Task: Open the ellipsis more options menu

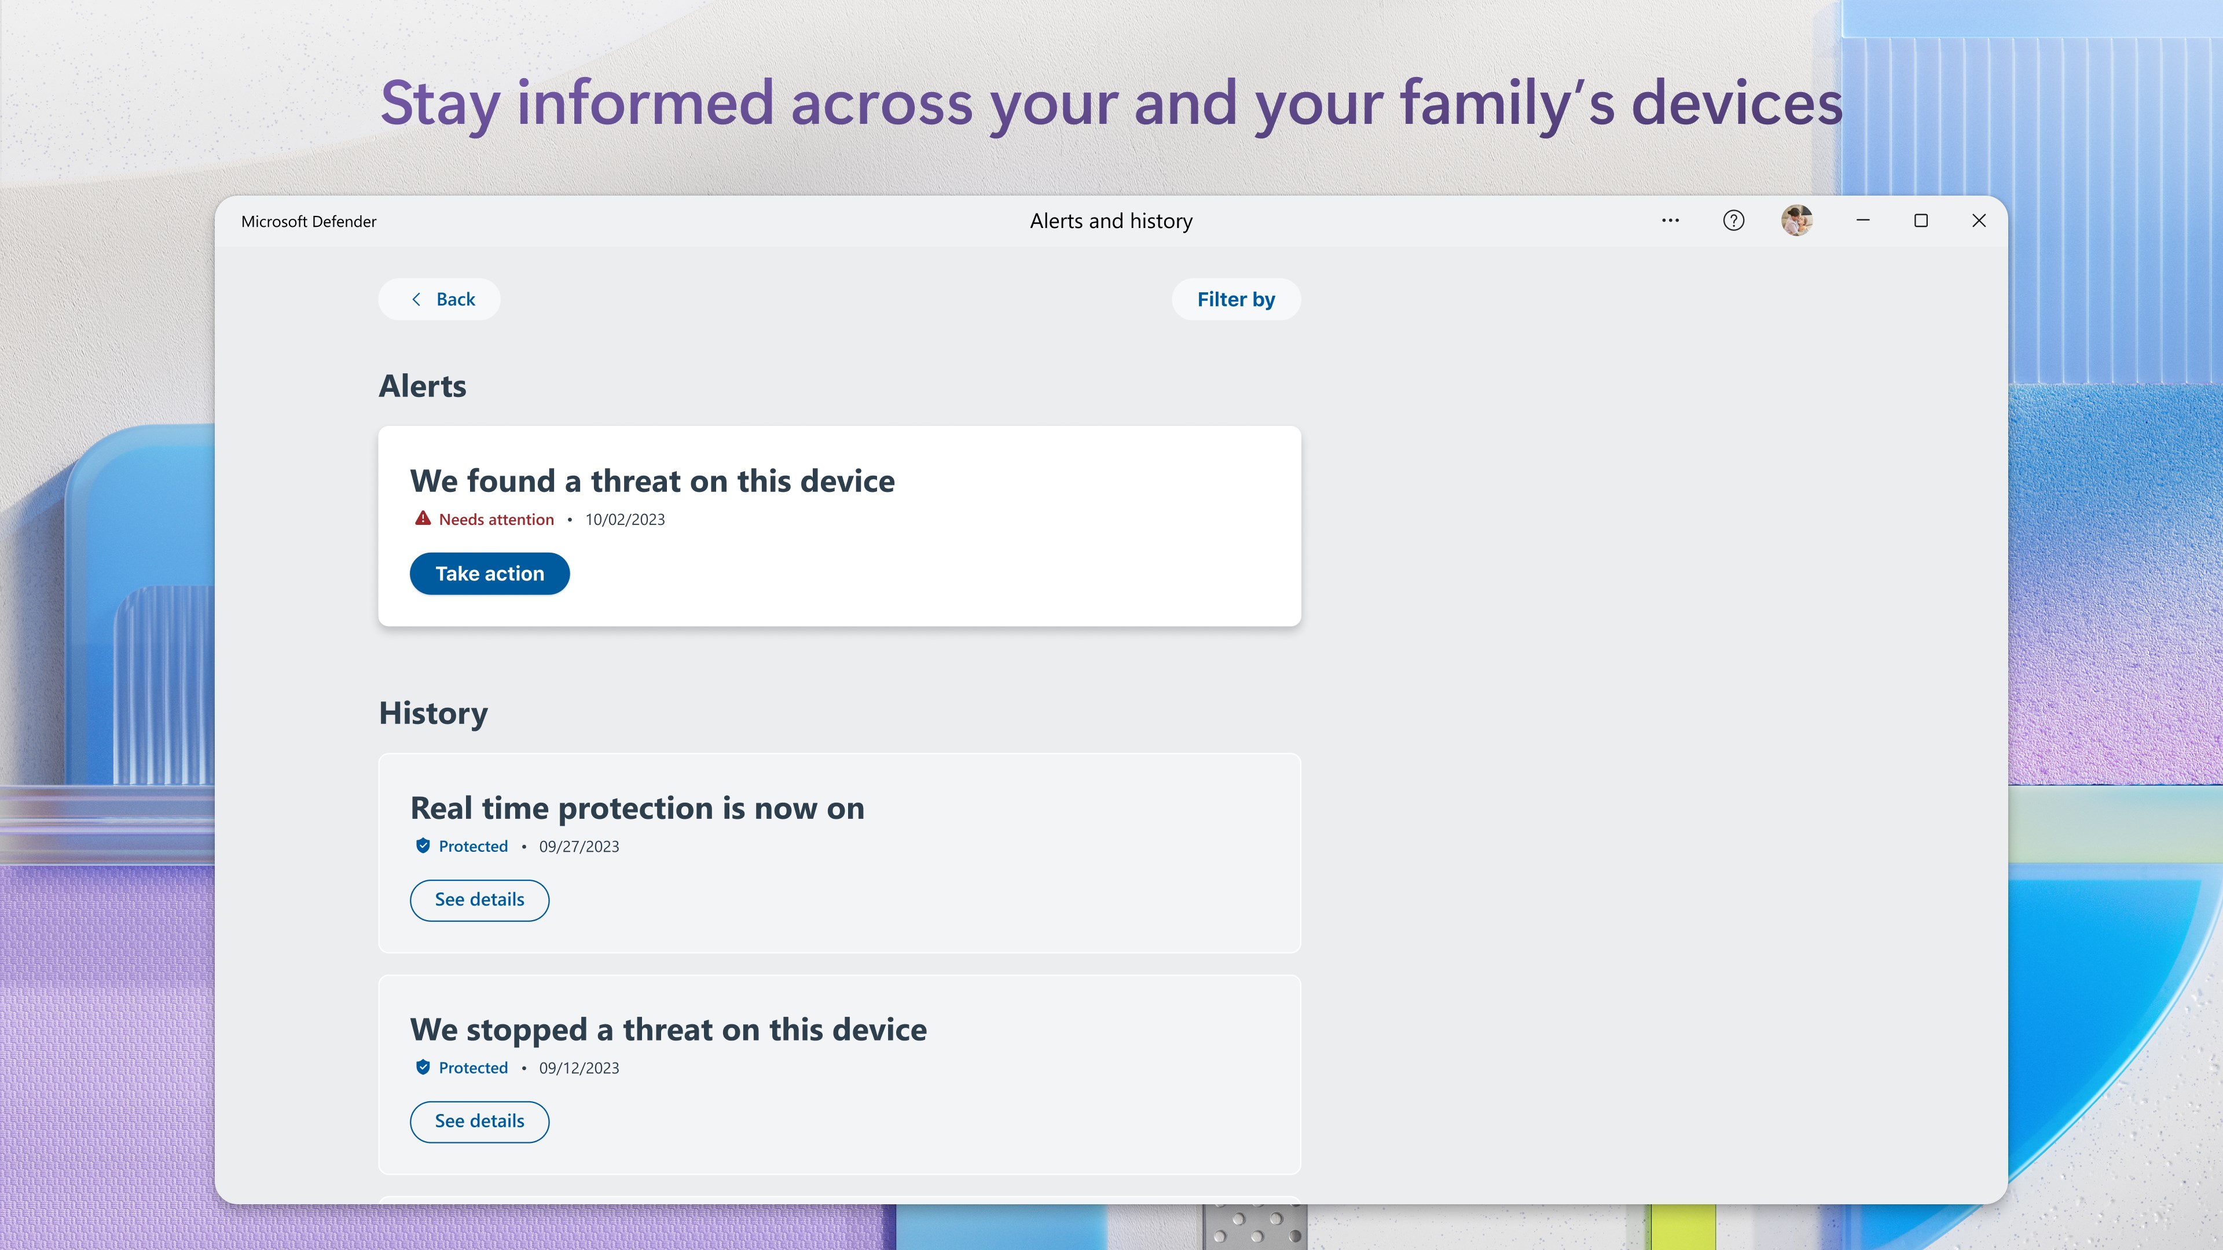Action: pos(1670,220)
